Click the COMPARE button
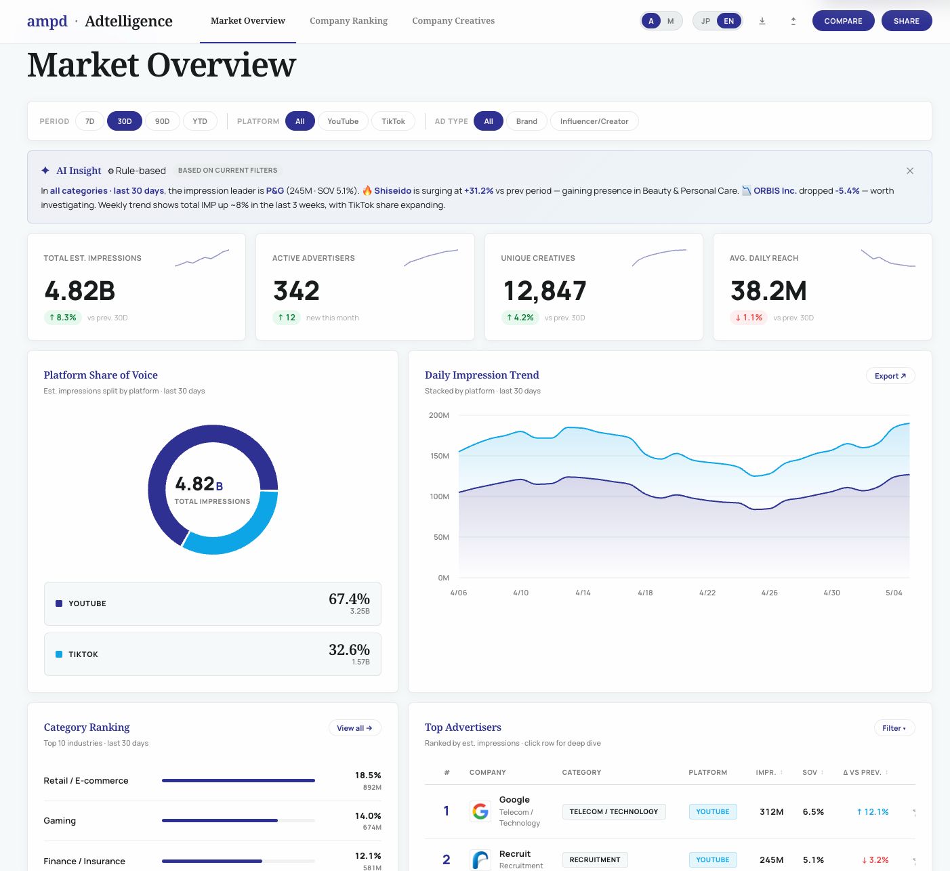950x871 pixels. click(x=844, y=21)
